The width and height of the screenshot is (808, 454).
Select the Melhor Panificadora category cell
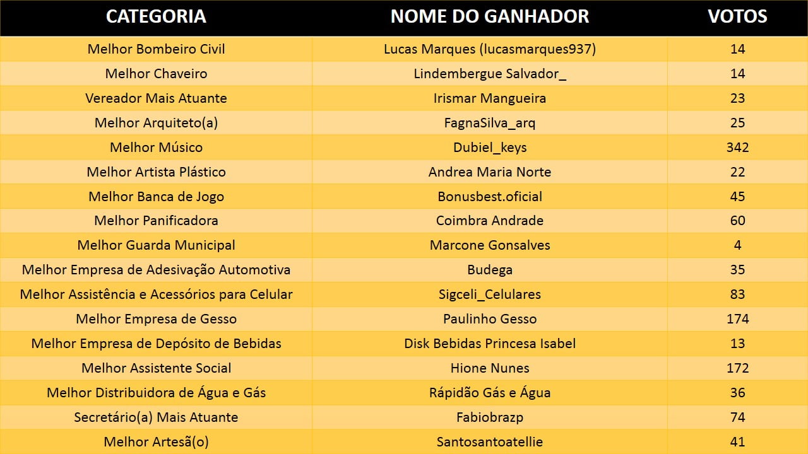click(x=156, y=221)
